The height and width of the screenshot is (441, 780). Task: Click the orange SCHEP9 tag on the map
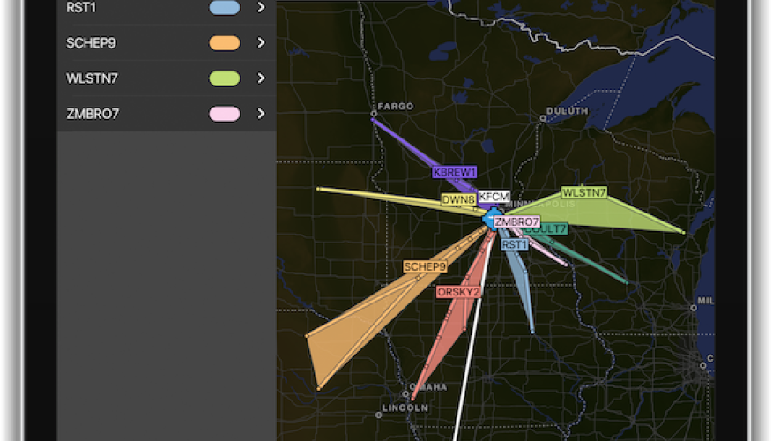tap(425, 266)
